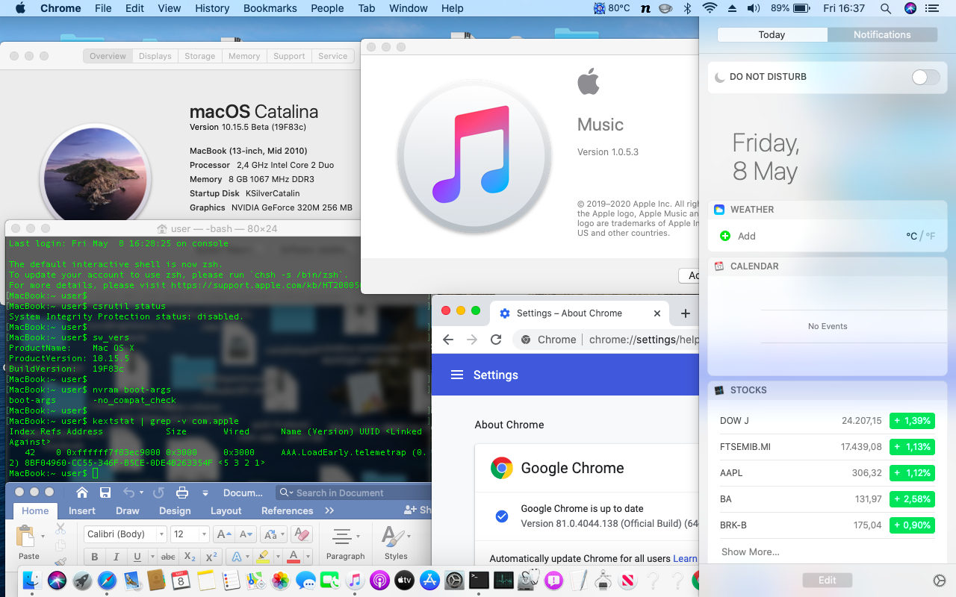Open the Insert tab in Word
The width and height of the screenshot is (956, 597).
[82, 510]
